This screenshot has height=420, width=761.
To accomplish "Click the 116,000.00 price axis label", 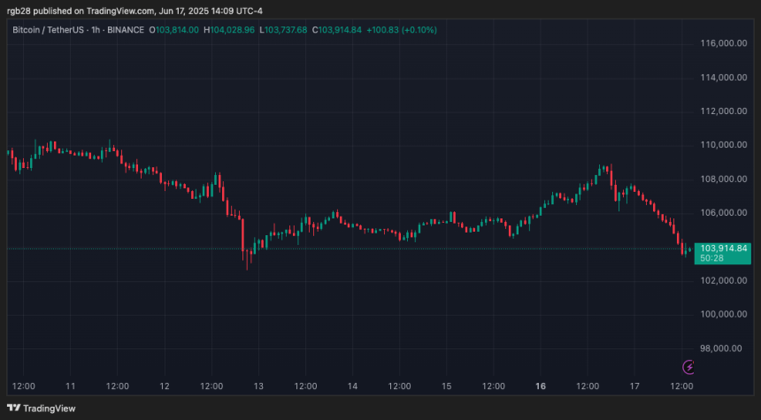I will [723, 43].
